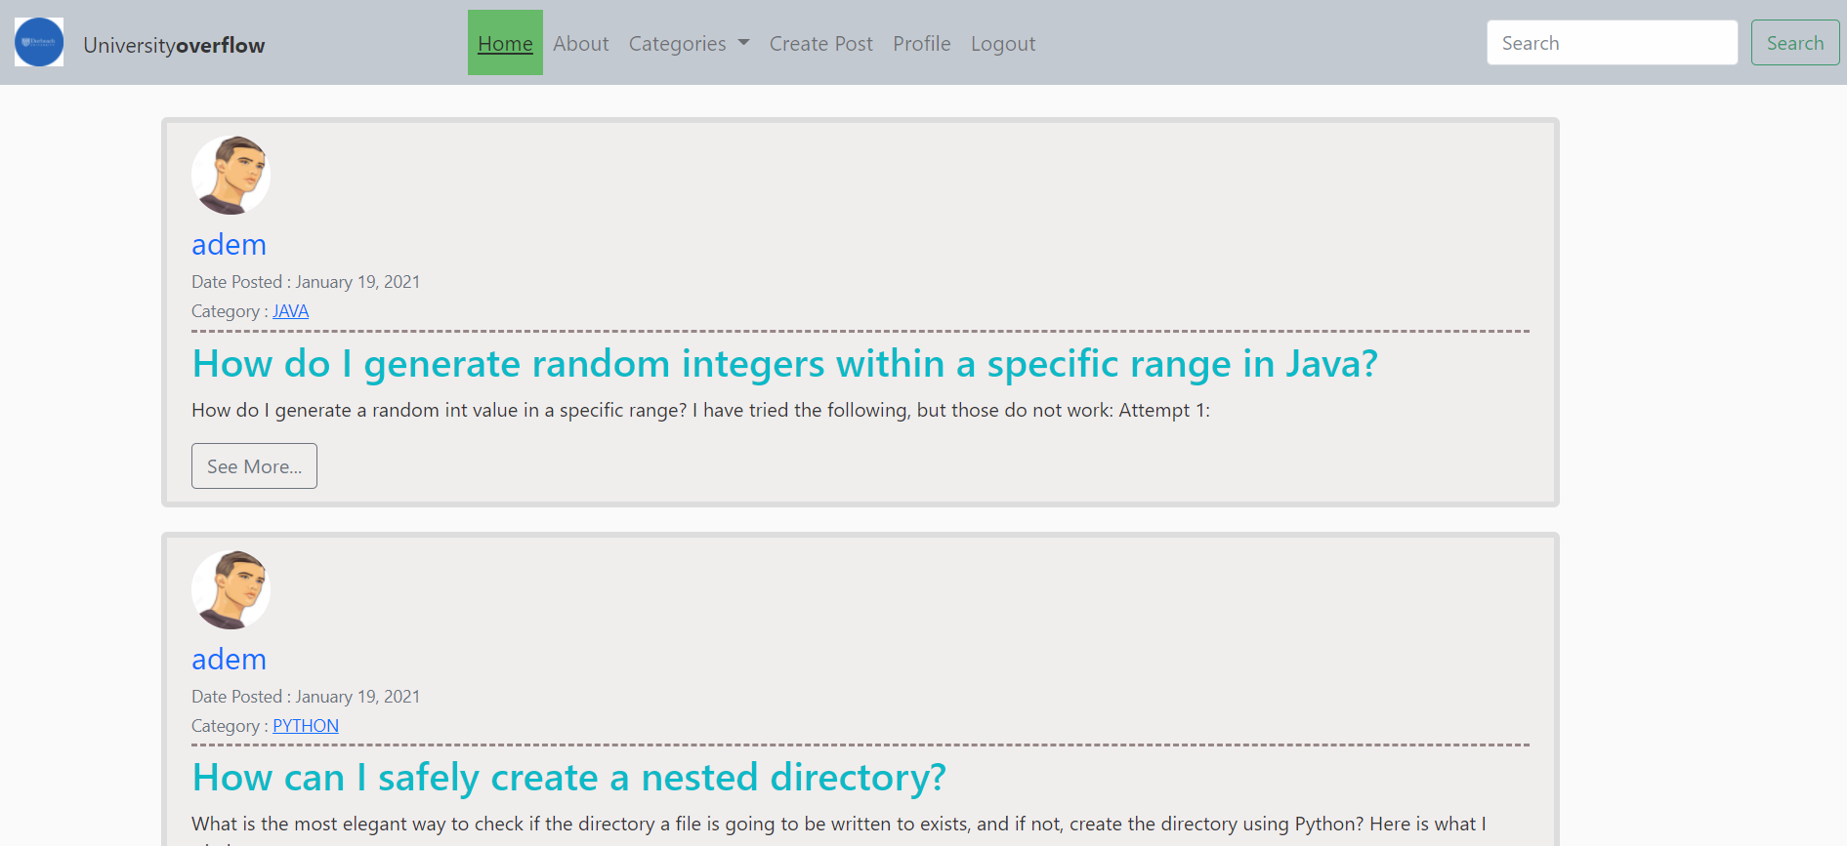Open the Create Post page
Image resolution: width=1847 pixels, height=846 pixels.
(821, 43)
